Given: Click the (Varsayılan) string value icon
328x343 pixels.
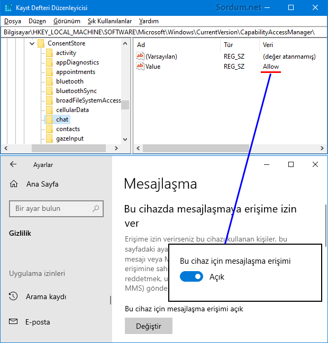Looking at the screenshot, I should tap(140, 56).
